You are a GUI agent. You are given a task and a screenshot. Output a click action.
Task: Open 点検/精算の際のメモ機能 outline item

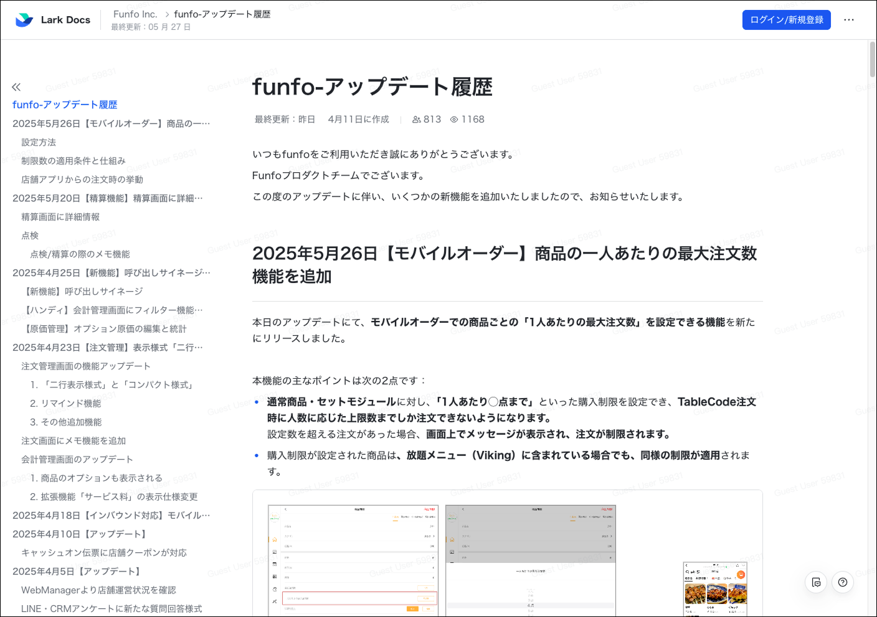click(x=80, y=254)
